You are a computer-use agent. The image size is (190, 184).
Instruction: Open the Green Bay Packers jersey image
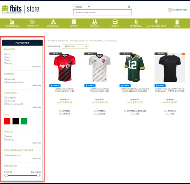coord(135,67)
